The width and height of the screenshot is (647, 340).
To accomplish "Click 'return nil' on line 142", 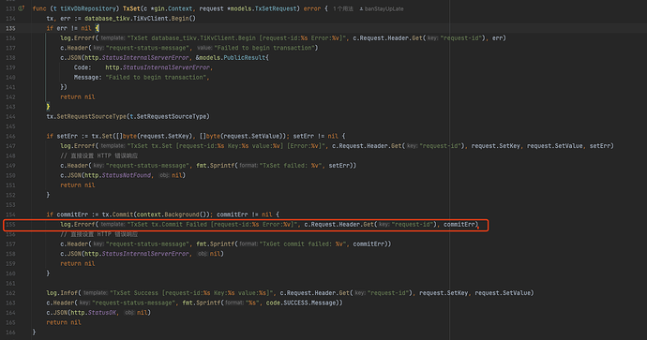I will coord(78,96).
